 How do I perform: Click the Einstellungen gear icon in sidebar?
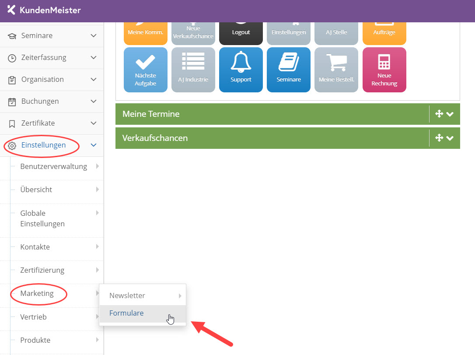(x=12, y=145)
